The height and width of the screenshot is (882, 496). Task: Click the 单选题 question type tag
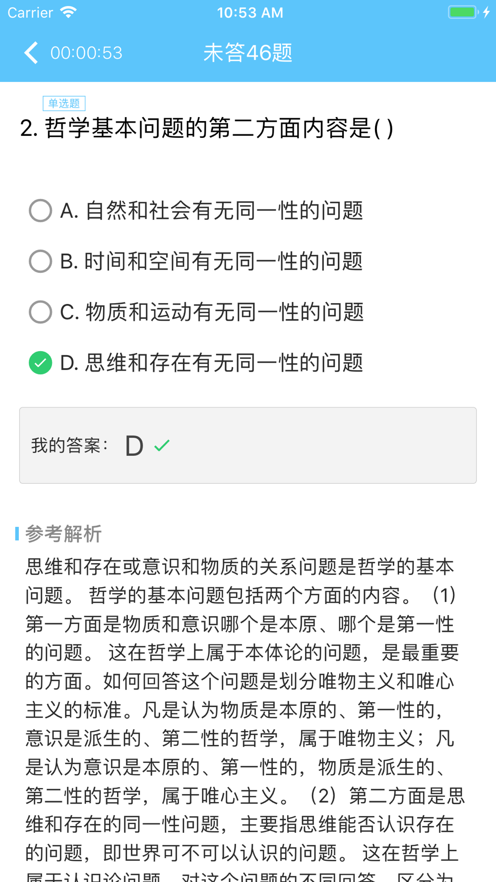pos(64,103)
